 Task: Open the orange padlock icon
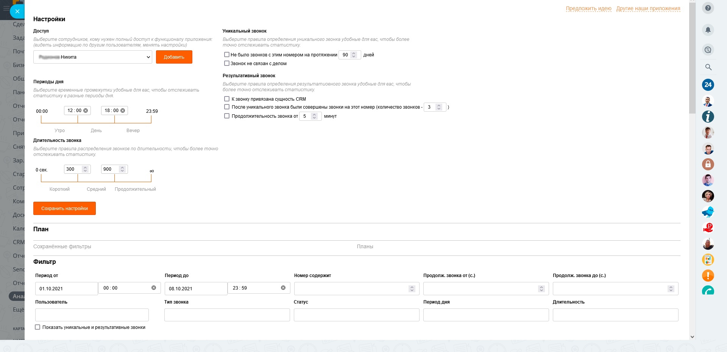708,164
